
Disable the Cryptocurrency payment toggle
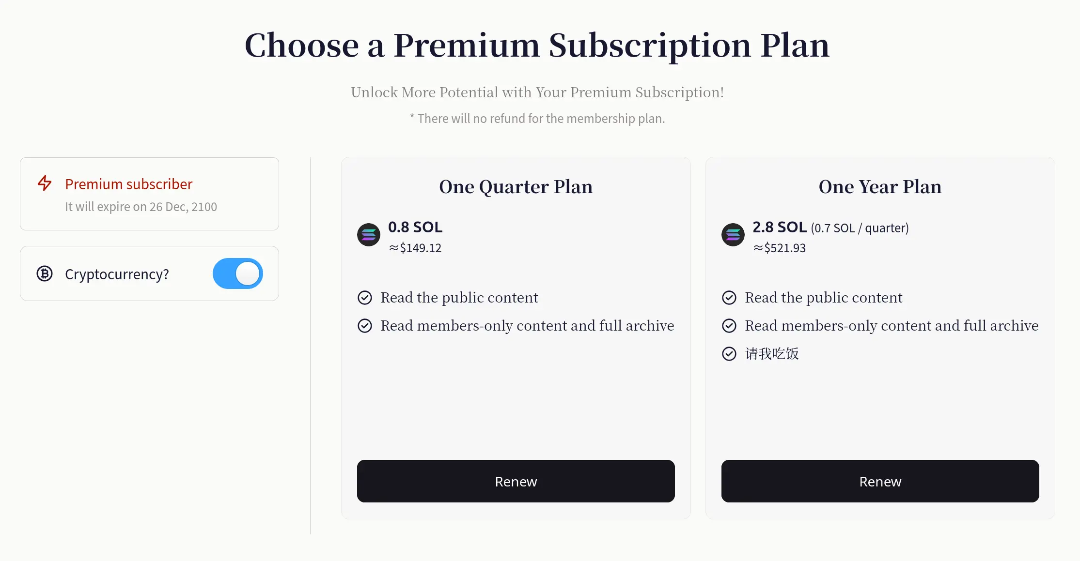click(x=238, y=273)
